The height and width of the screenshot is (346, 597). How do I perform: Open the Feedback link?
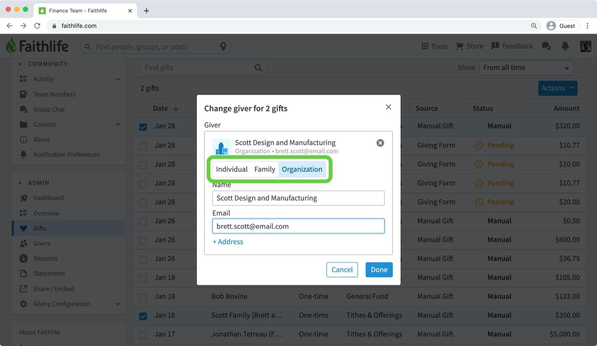(x=512, y=46)
